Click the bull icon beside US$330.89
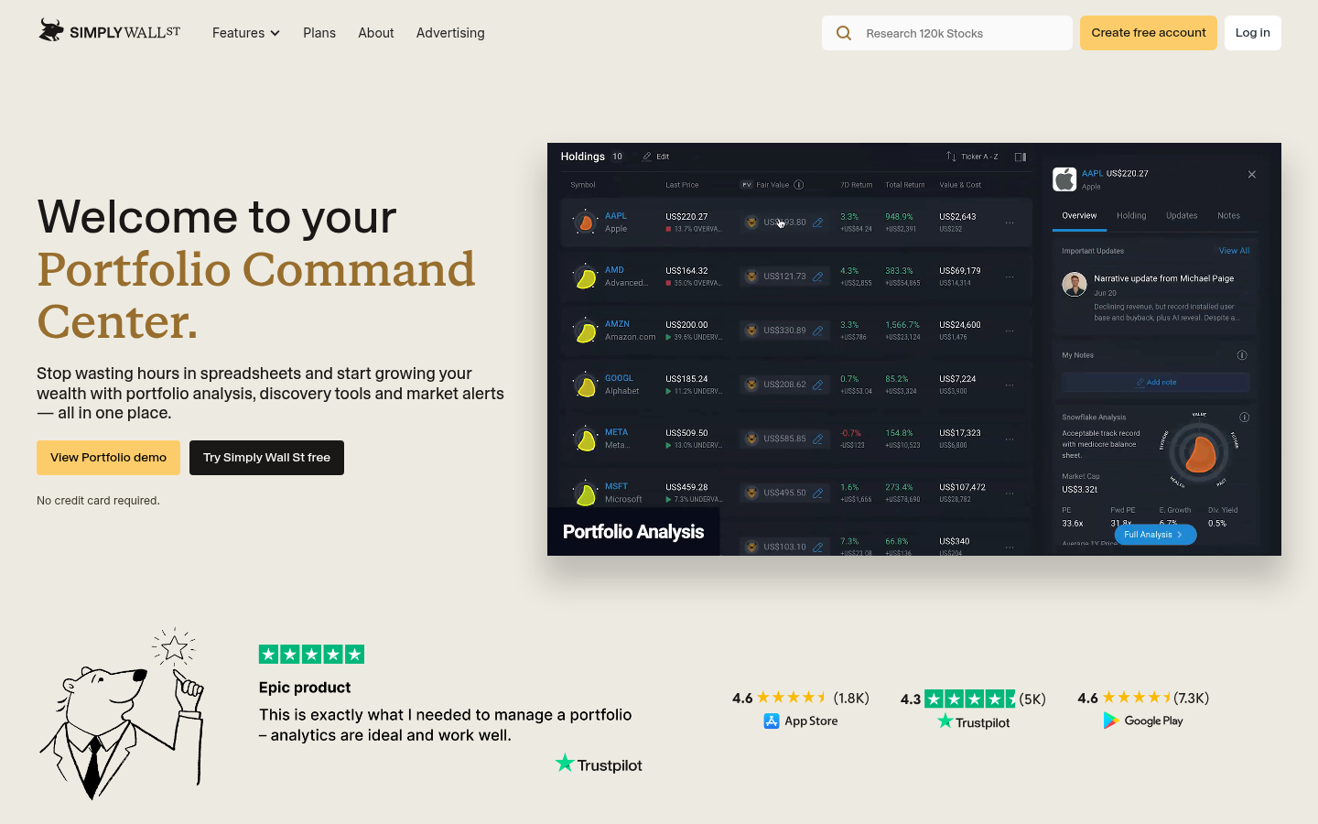1318x824 pixels. click(751, 331)
